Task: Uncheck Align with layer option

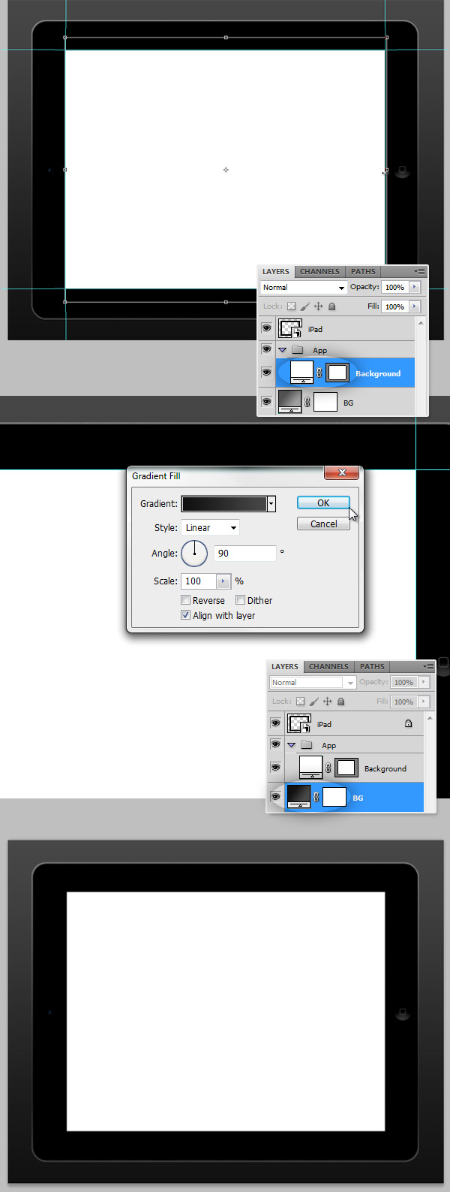Action: coord(185,615)
